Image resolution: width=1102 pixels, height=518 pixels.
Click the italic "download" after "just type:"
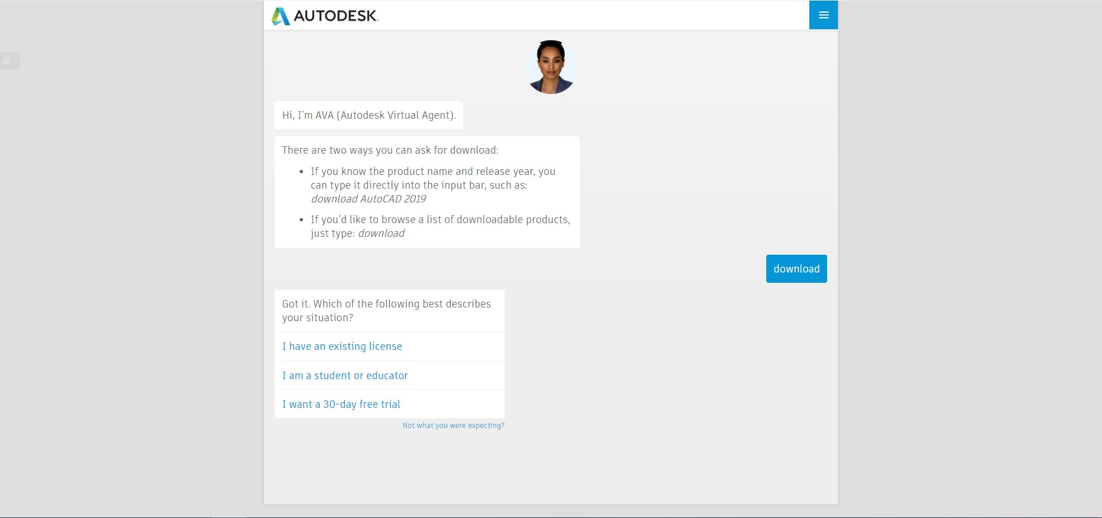(381, 233)
